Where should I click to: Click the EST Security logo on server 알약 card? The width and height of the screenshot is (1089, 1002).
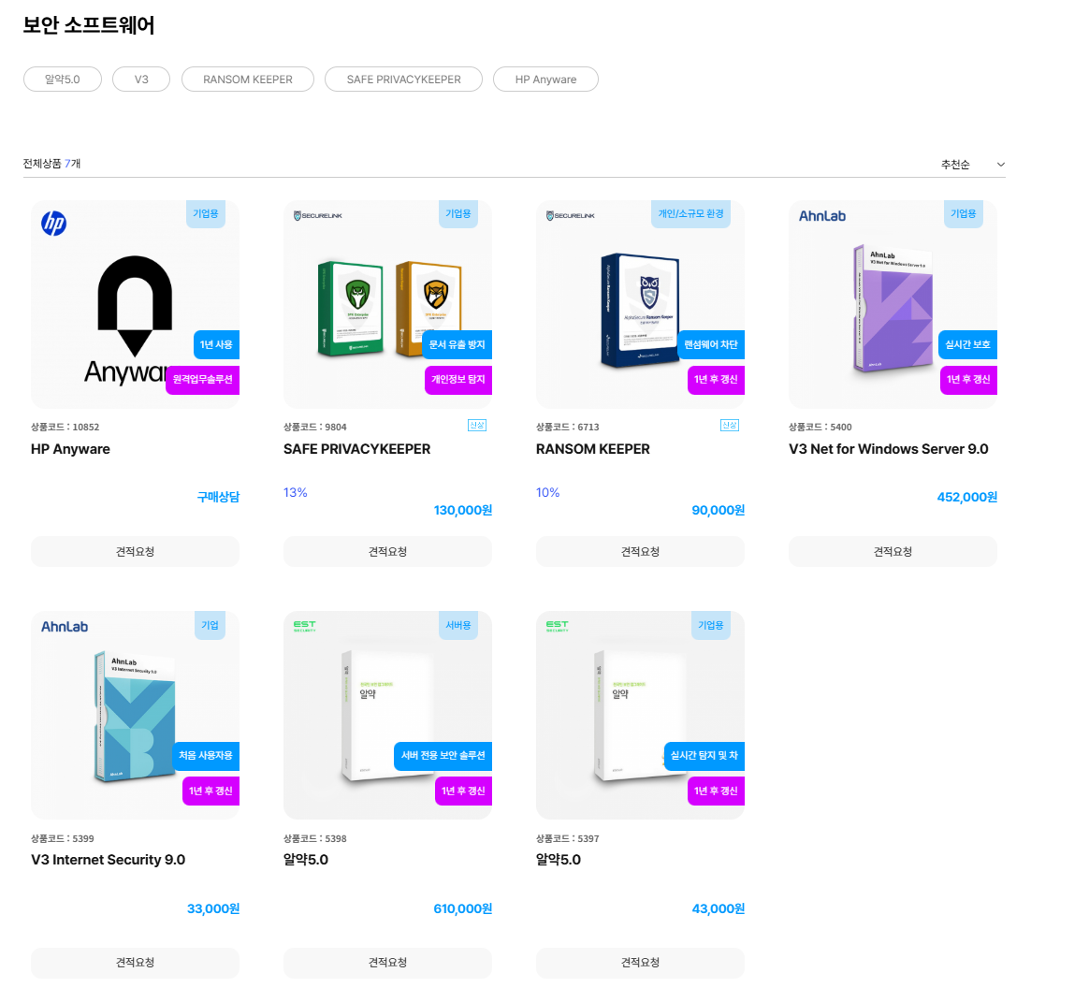click(304, 626)
